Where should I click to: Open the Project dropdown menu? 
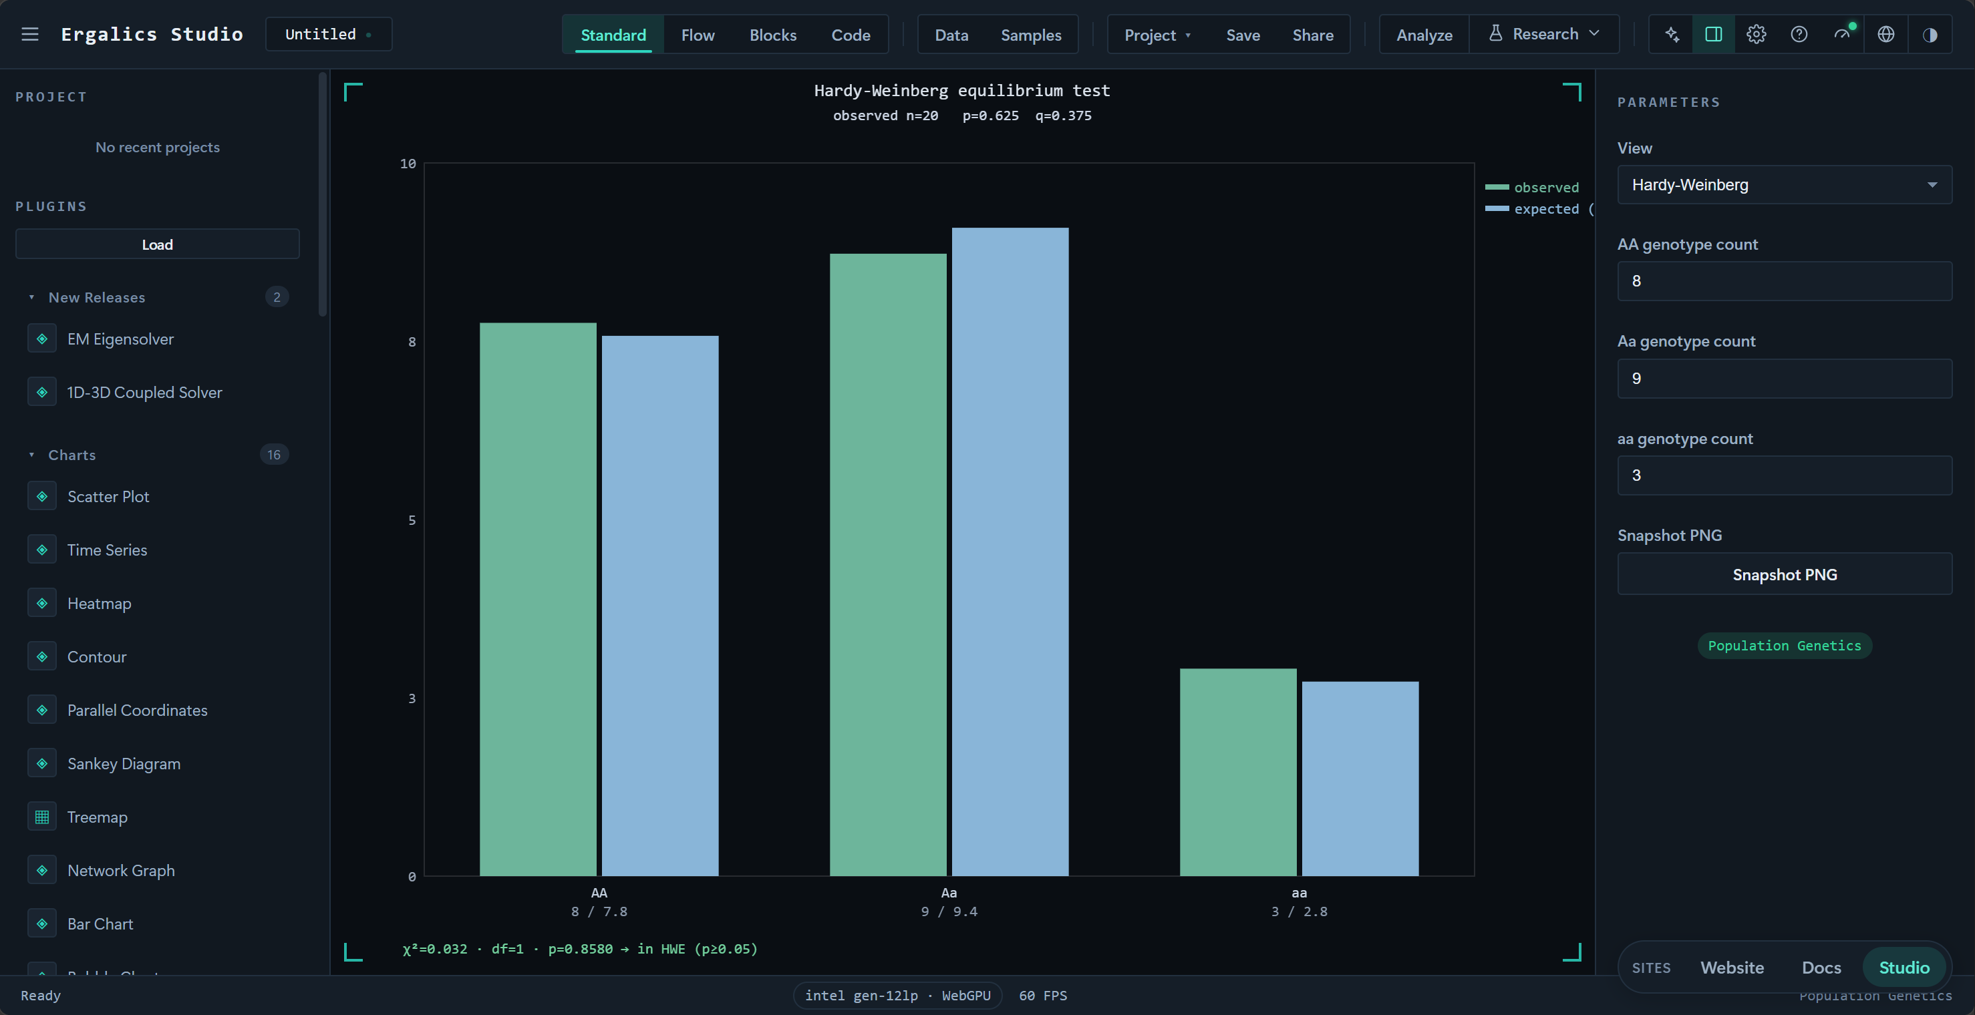coord(1157,35)
